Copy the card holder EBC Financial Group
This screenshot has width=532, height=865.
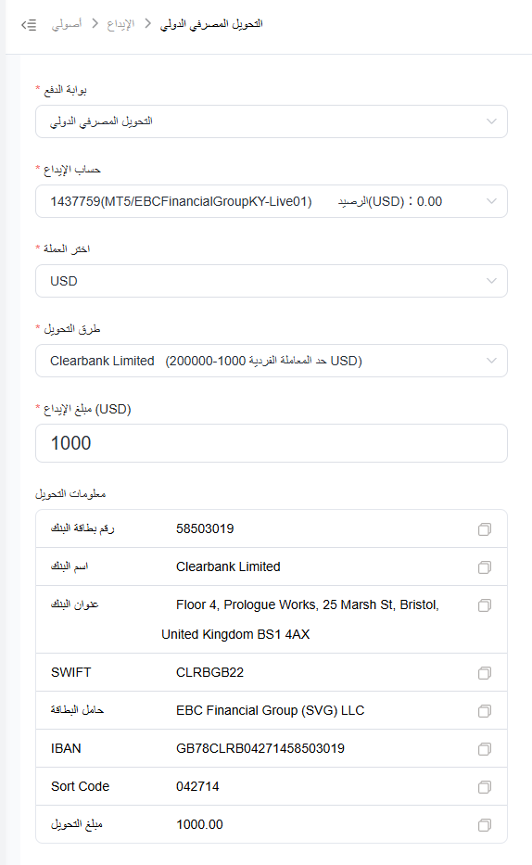pyautogui.click(x=484, y=710)
